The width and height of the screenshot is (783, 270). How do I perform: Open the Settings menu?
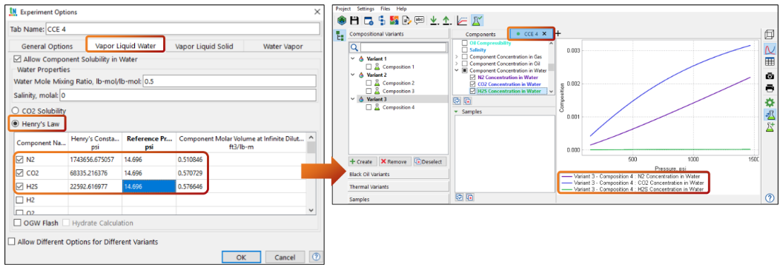point(366,8)
